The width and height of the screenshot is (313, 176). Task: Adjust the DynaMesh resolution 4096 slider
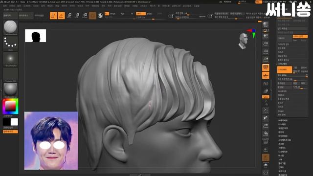(292, 75)
